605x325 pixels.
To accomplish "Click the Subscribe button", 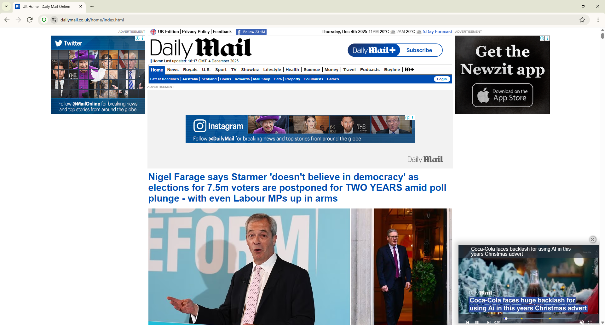I will 419,50.
